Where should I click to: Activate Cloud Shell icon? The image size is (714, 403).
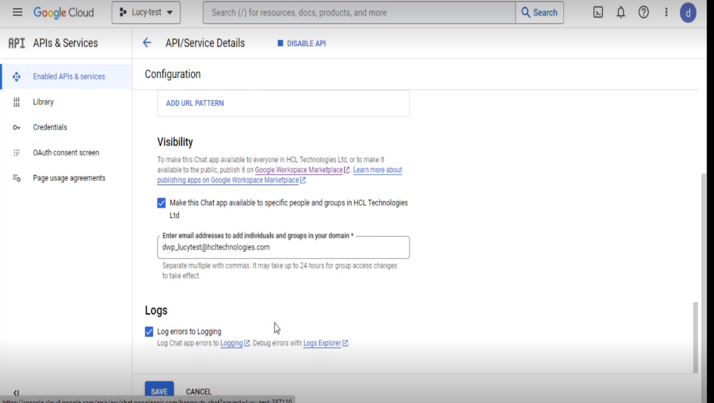[598, 12]
